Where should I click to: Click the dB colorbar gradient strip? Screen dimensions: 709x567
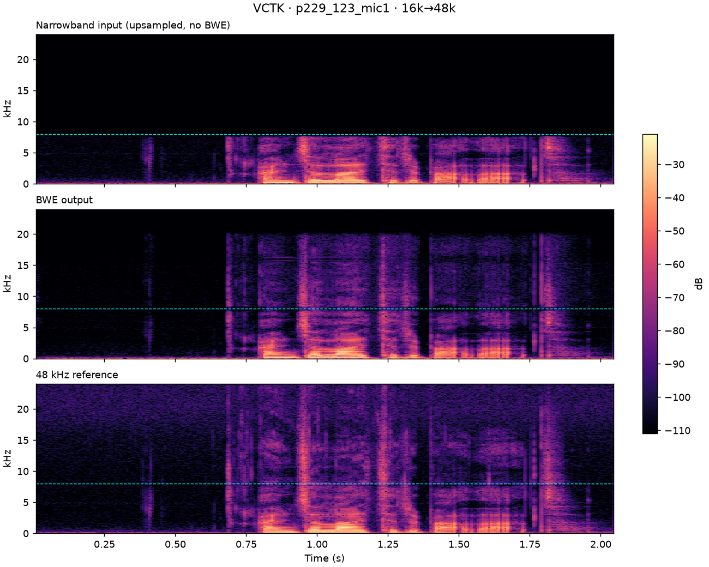tap(650, 283)
